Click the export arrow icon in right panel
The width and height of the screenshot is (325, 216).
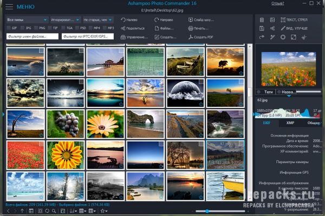(262, 37)
